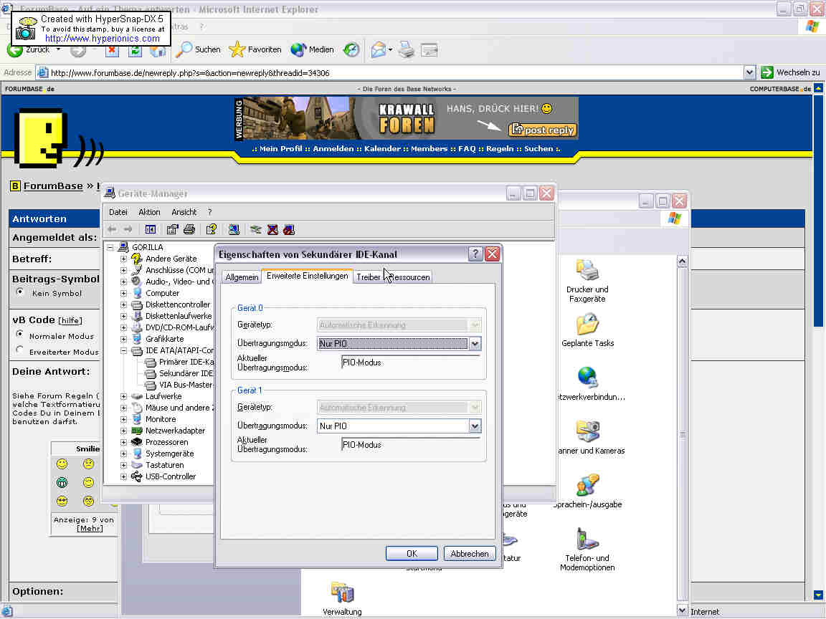The width and height of the screenshot is (826, 619).
Task: Click the hilfe link next to vB Code
Action: click(70, 320)
